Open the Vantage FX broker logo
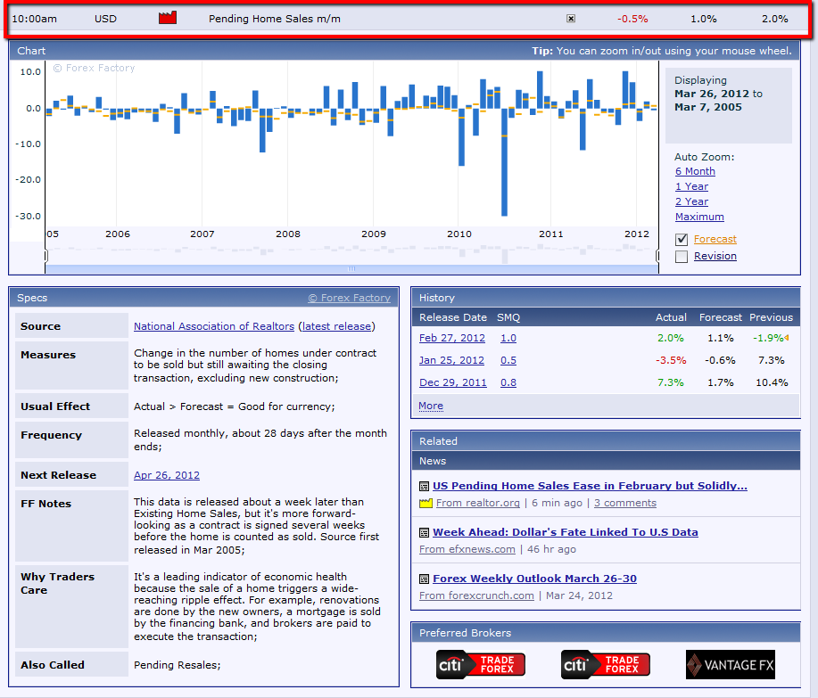 tap(731, 665)
